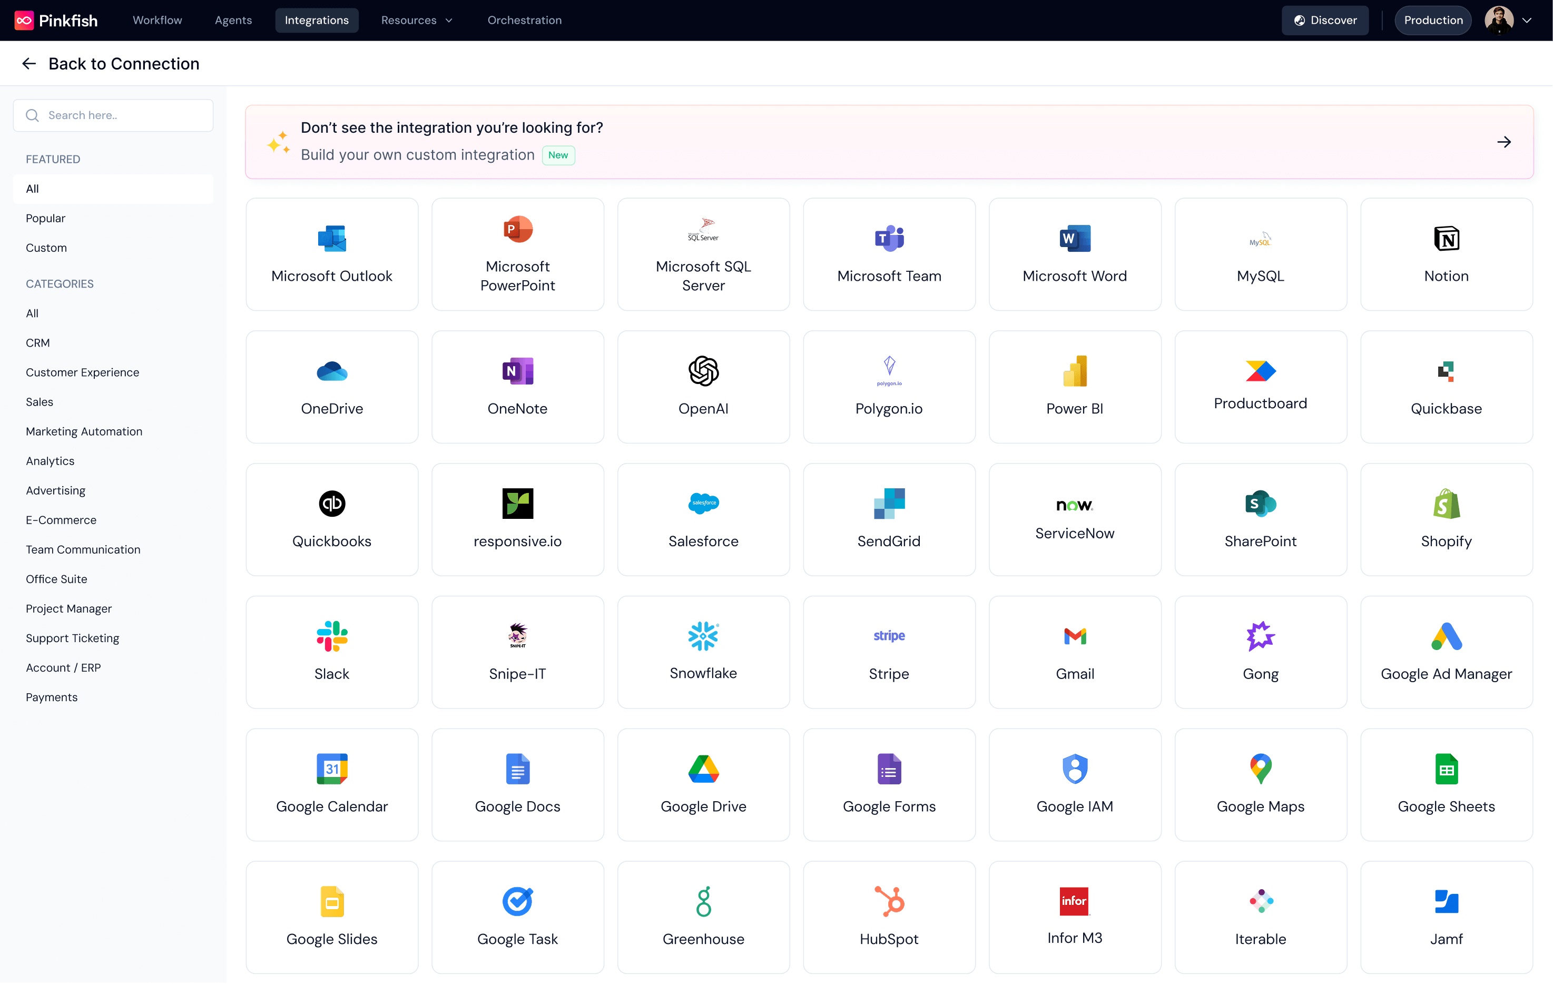Open the Discover panel
Screen dimensions: 1553x984
[1325, 20]
